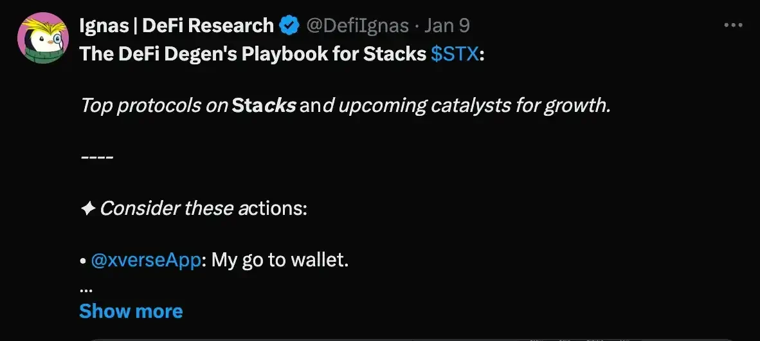Expand the tweet with Show more

131,311
